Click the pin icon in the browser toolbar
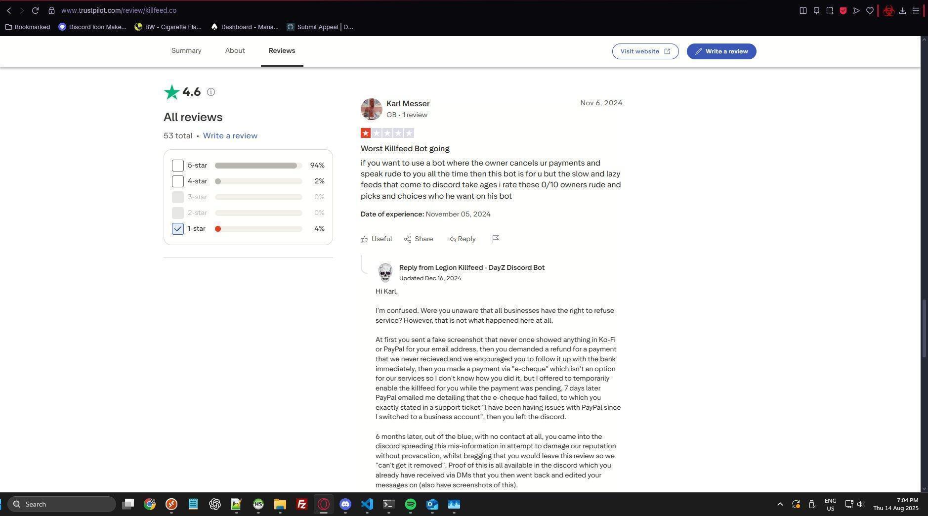 [816, 10]
